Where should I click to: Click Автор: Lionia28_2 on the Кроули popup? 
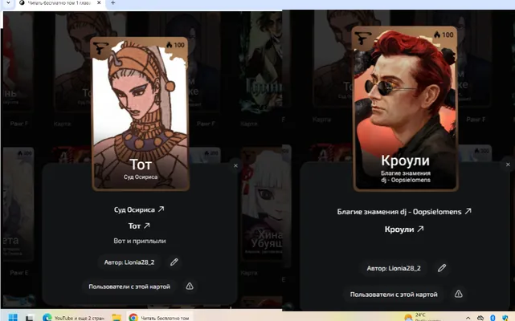click(394, 268)
